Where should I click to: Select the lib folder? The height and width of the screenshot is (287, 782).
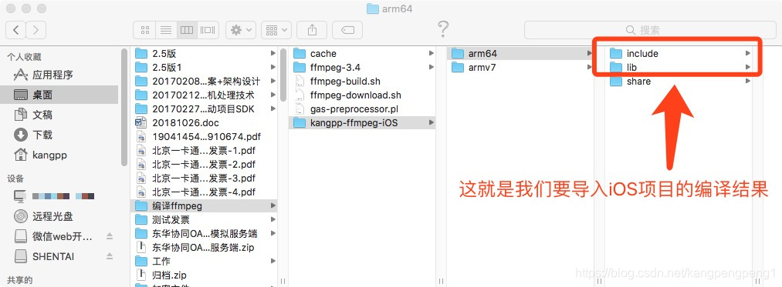pyautogui.click(x=679, y=67)
